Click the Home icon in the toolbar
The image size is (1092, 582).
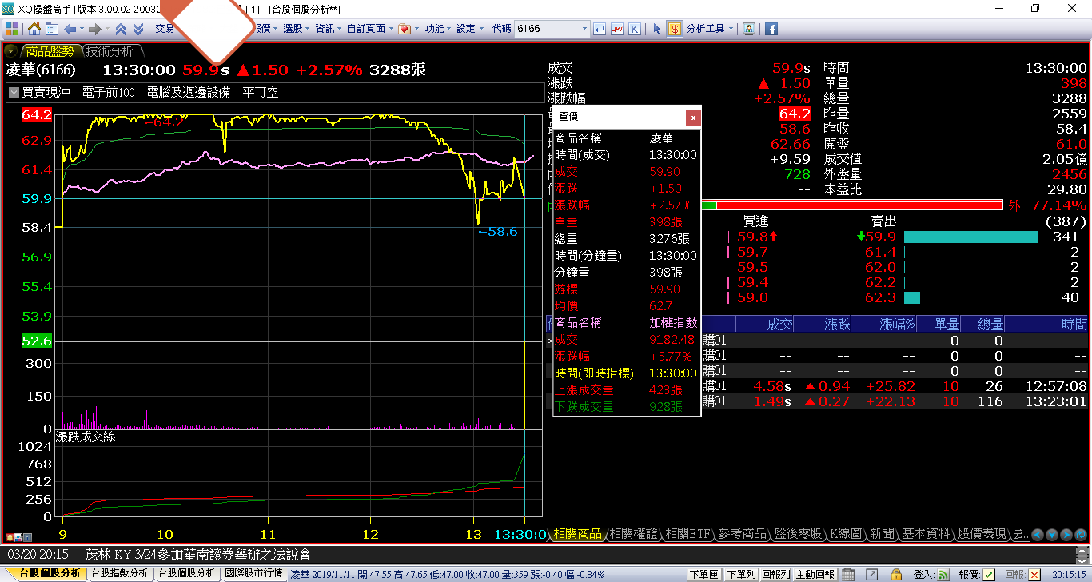34,29
